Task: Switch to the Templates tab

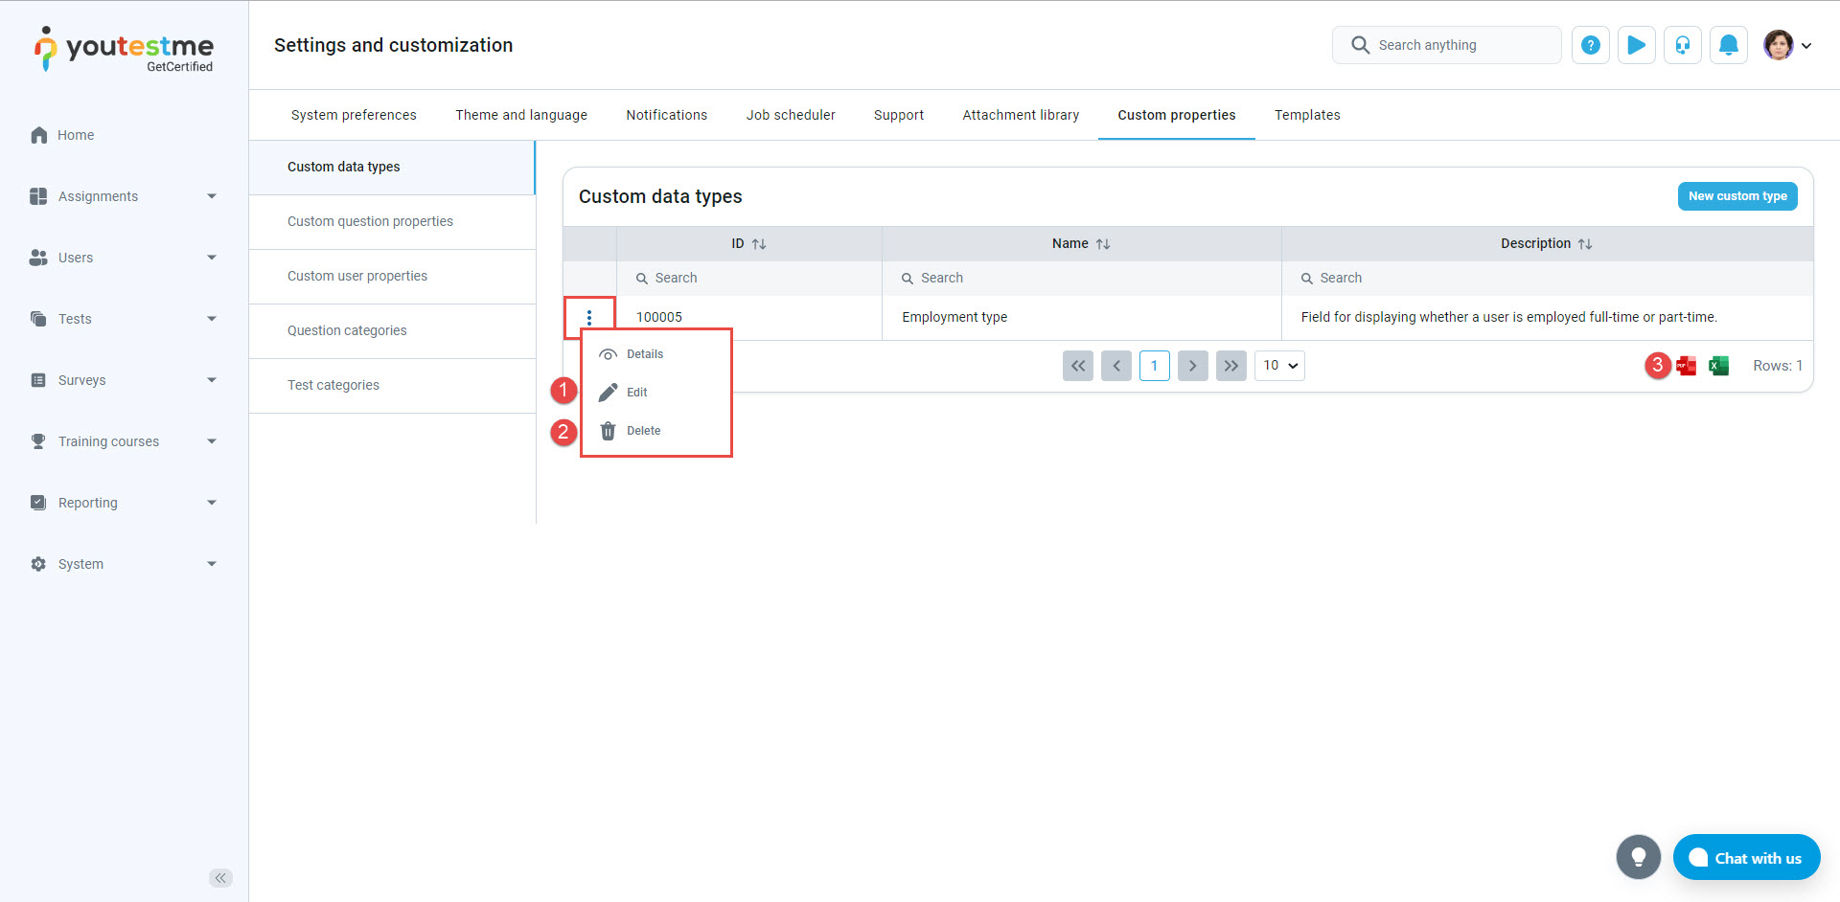Action: [x=1306, y=115]
